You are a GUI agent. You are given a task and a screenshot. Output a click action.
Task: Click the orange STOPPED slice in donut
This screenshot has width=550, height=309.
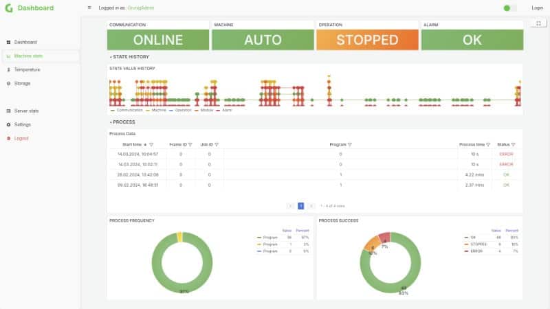click(x=373, y=244)
